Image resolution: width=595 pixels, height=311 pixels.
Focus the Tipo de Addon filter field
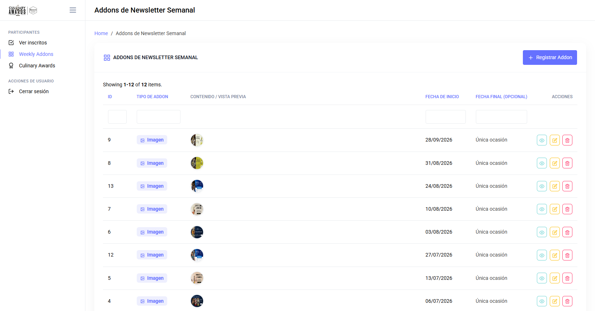[159, 117]
